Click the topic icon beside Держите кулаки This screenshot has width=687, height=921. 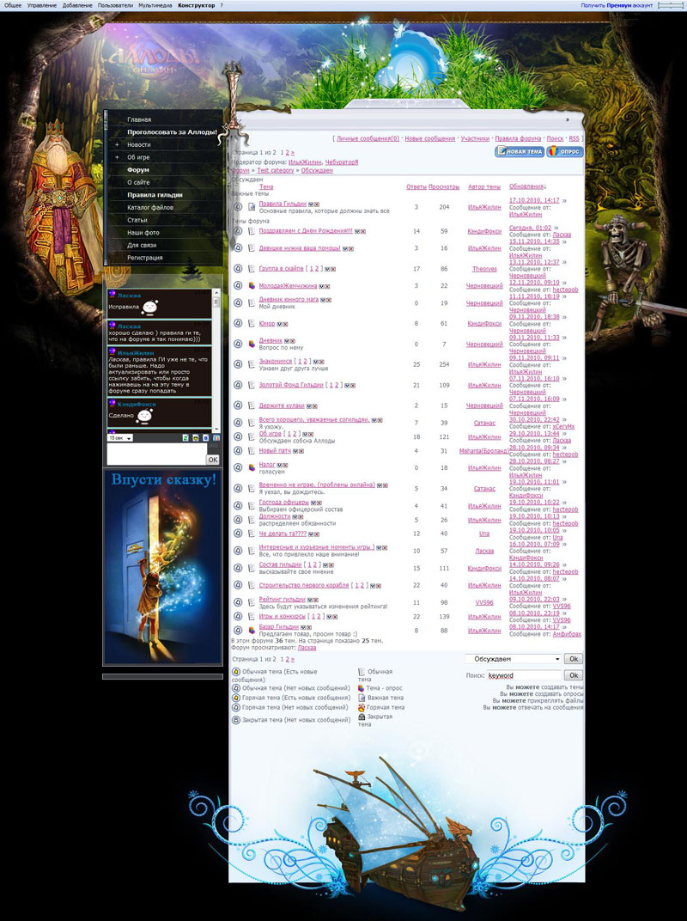point(252,406)
